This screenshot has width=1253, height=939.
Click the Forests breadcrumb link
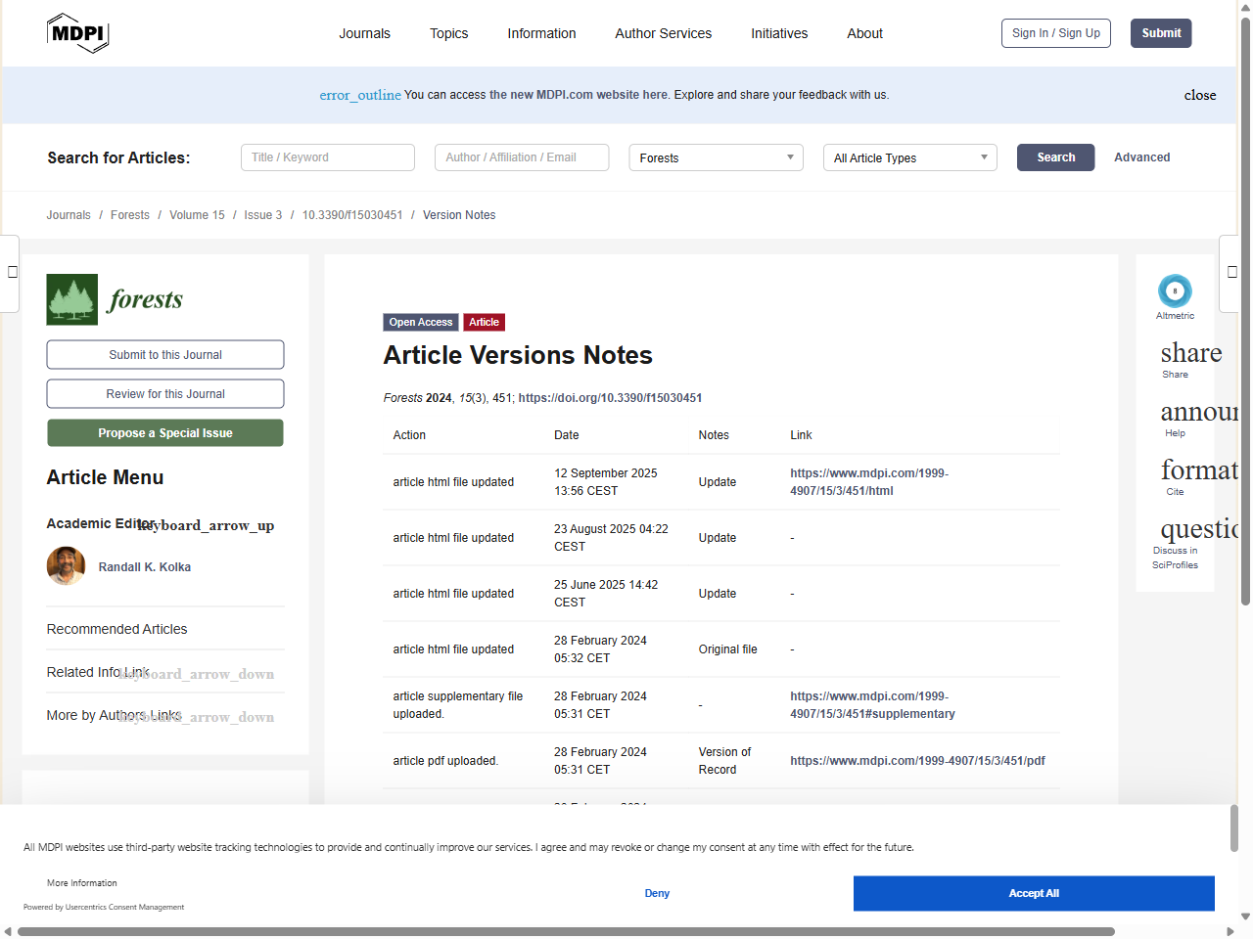tap(130, 215)
